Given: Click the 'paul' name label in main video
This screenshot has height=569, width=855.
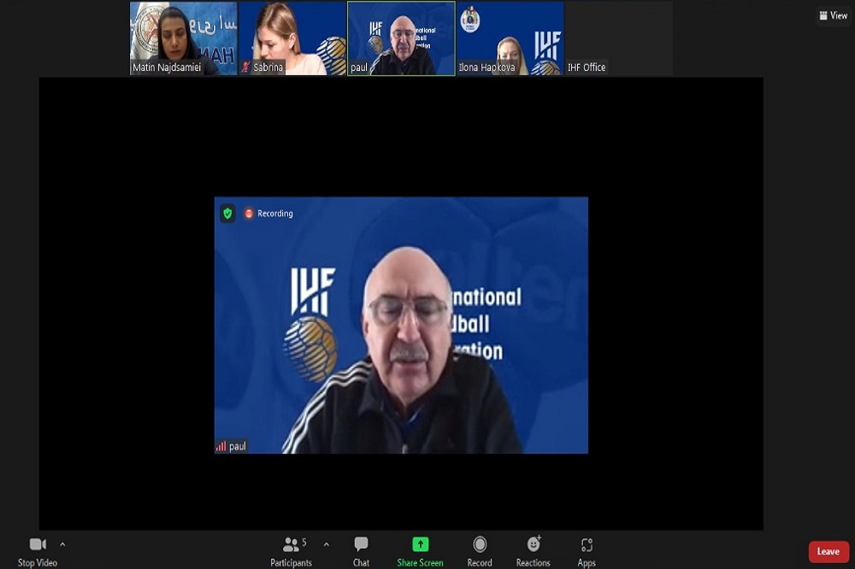Looking at the screenshot, I should (x=237, y=446).
